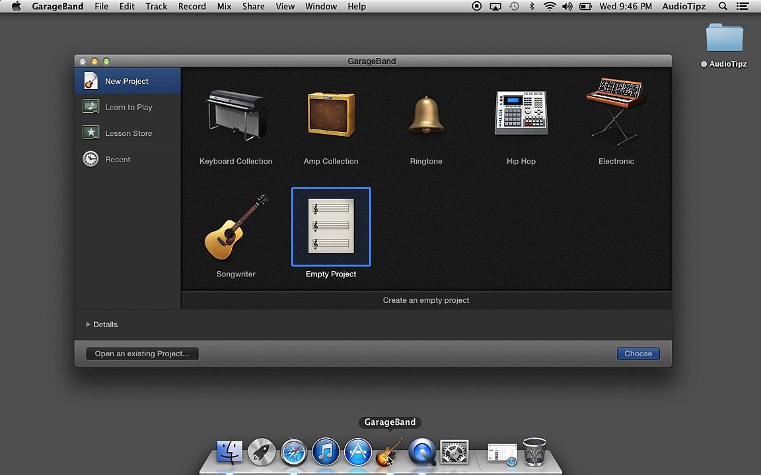Click the Keyboard Collection label
Image resolution: width=761 pixels, height=475 pixels.
click(236, 162)
